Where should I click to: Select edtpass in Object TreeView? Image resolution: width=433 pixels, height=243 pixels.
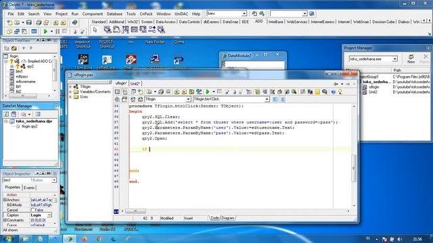(22, 76)
